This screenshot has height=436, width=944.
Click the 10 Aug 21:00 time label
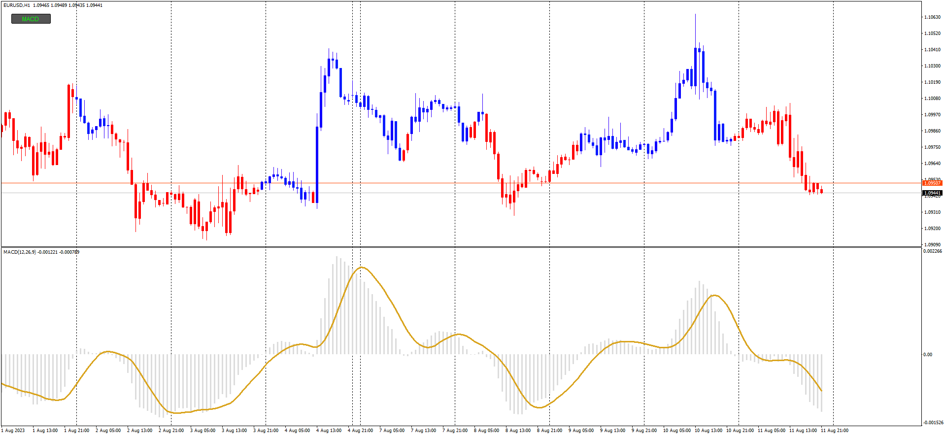click(x=740, y=431)
